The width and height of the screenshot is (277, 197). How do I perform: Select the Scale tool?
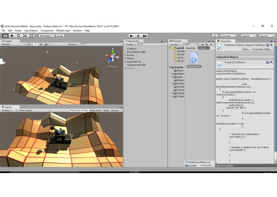pyautogui.click(x=25, y=36)
